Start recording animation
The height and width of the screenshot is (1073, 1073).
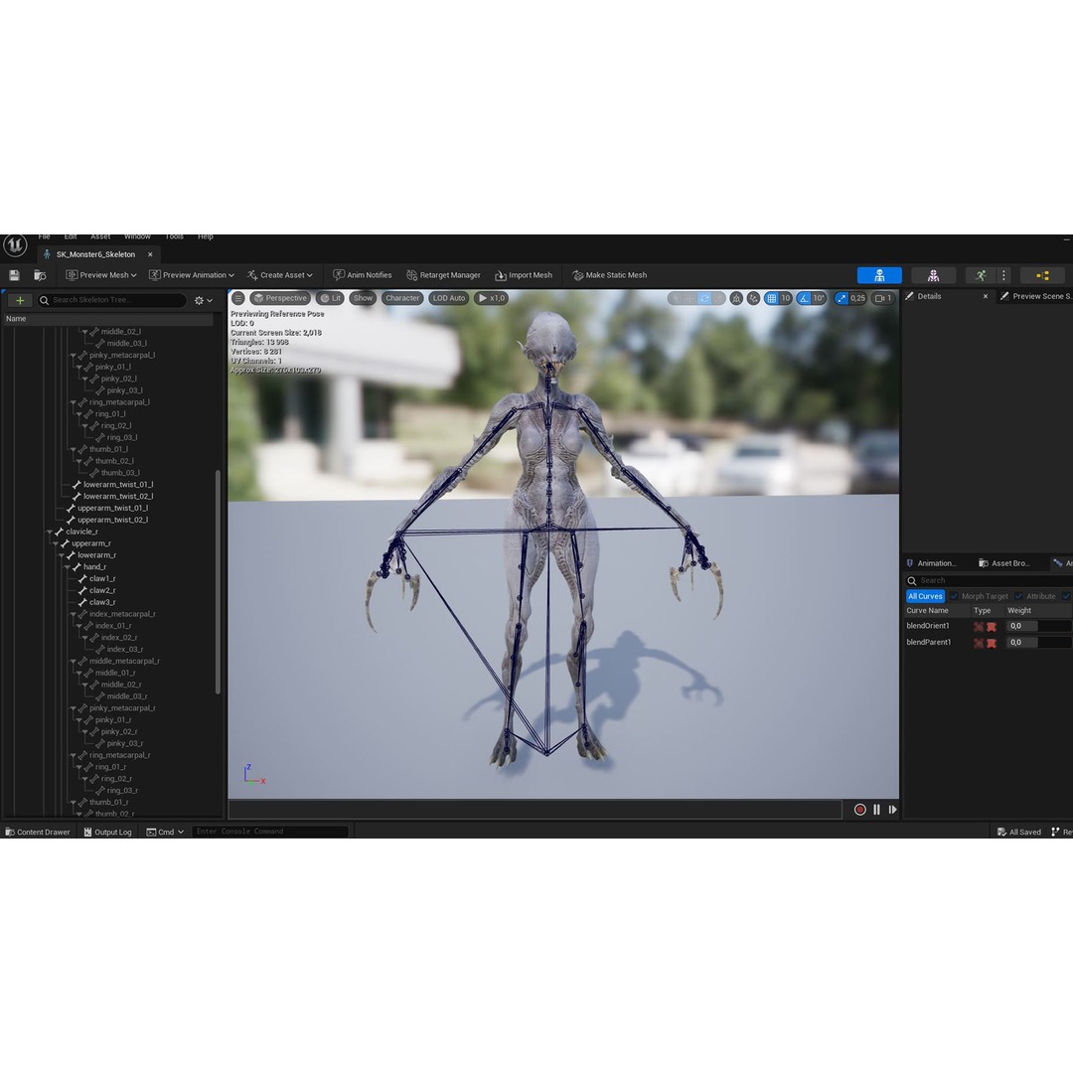pyautogui.click(x=860, y=810)
